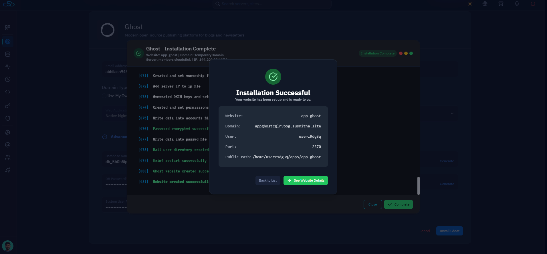Open the notifications bell icon

coord(517,4)
